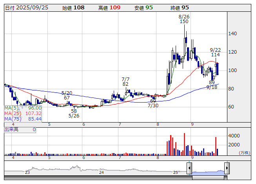Click the right range handle in the navigator

[227, 169]
